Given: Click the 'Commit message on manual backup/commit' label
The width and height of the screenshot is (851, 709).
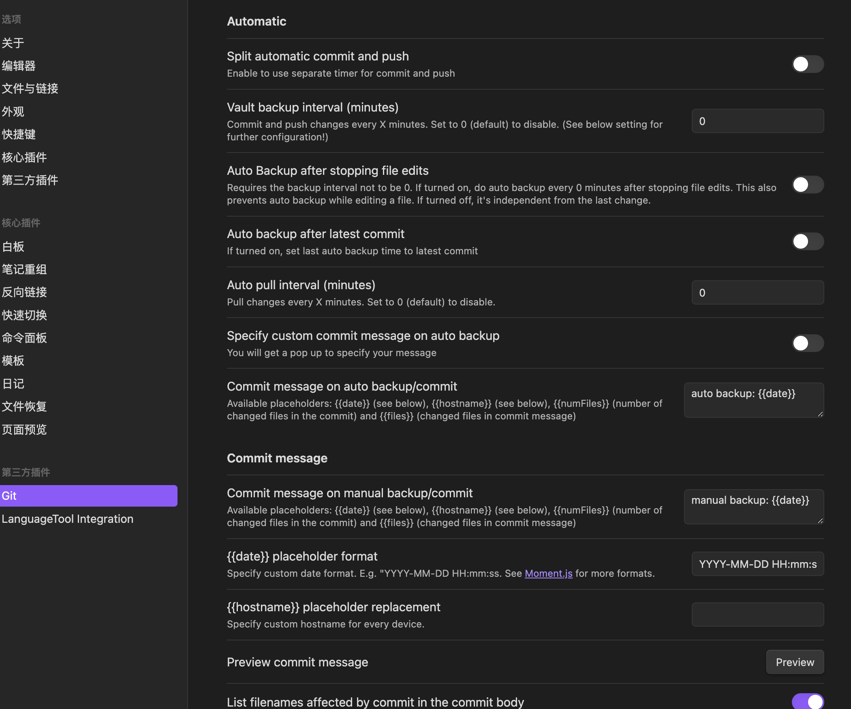Looking at the screenshot, I should [x=350, y=493].
